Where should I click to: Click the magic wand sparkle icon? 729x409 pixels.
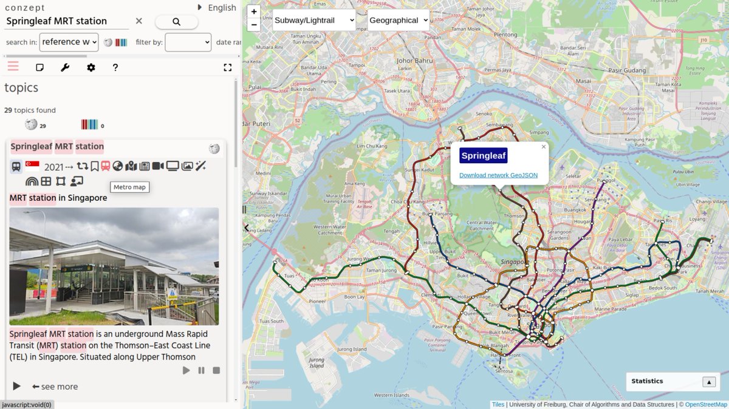[x=200, y=166]
